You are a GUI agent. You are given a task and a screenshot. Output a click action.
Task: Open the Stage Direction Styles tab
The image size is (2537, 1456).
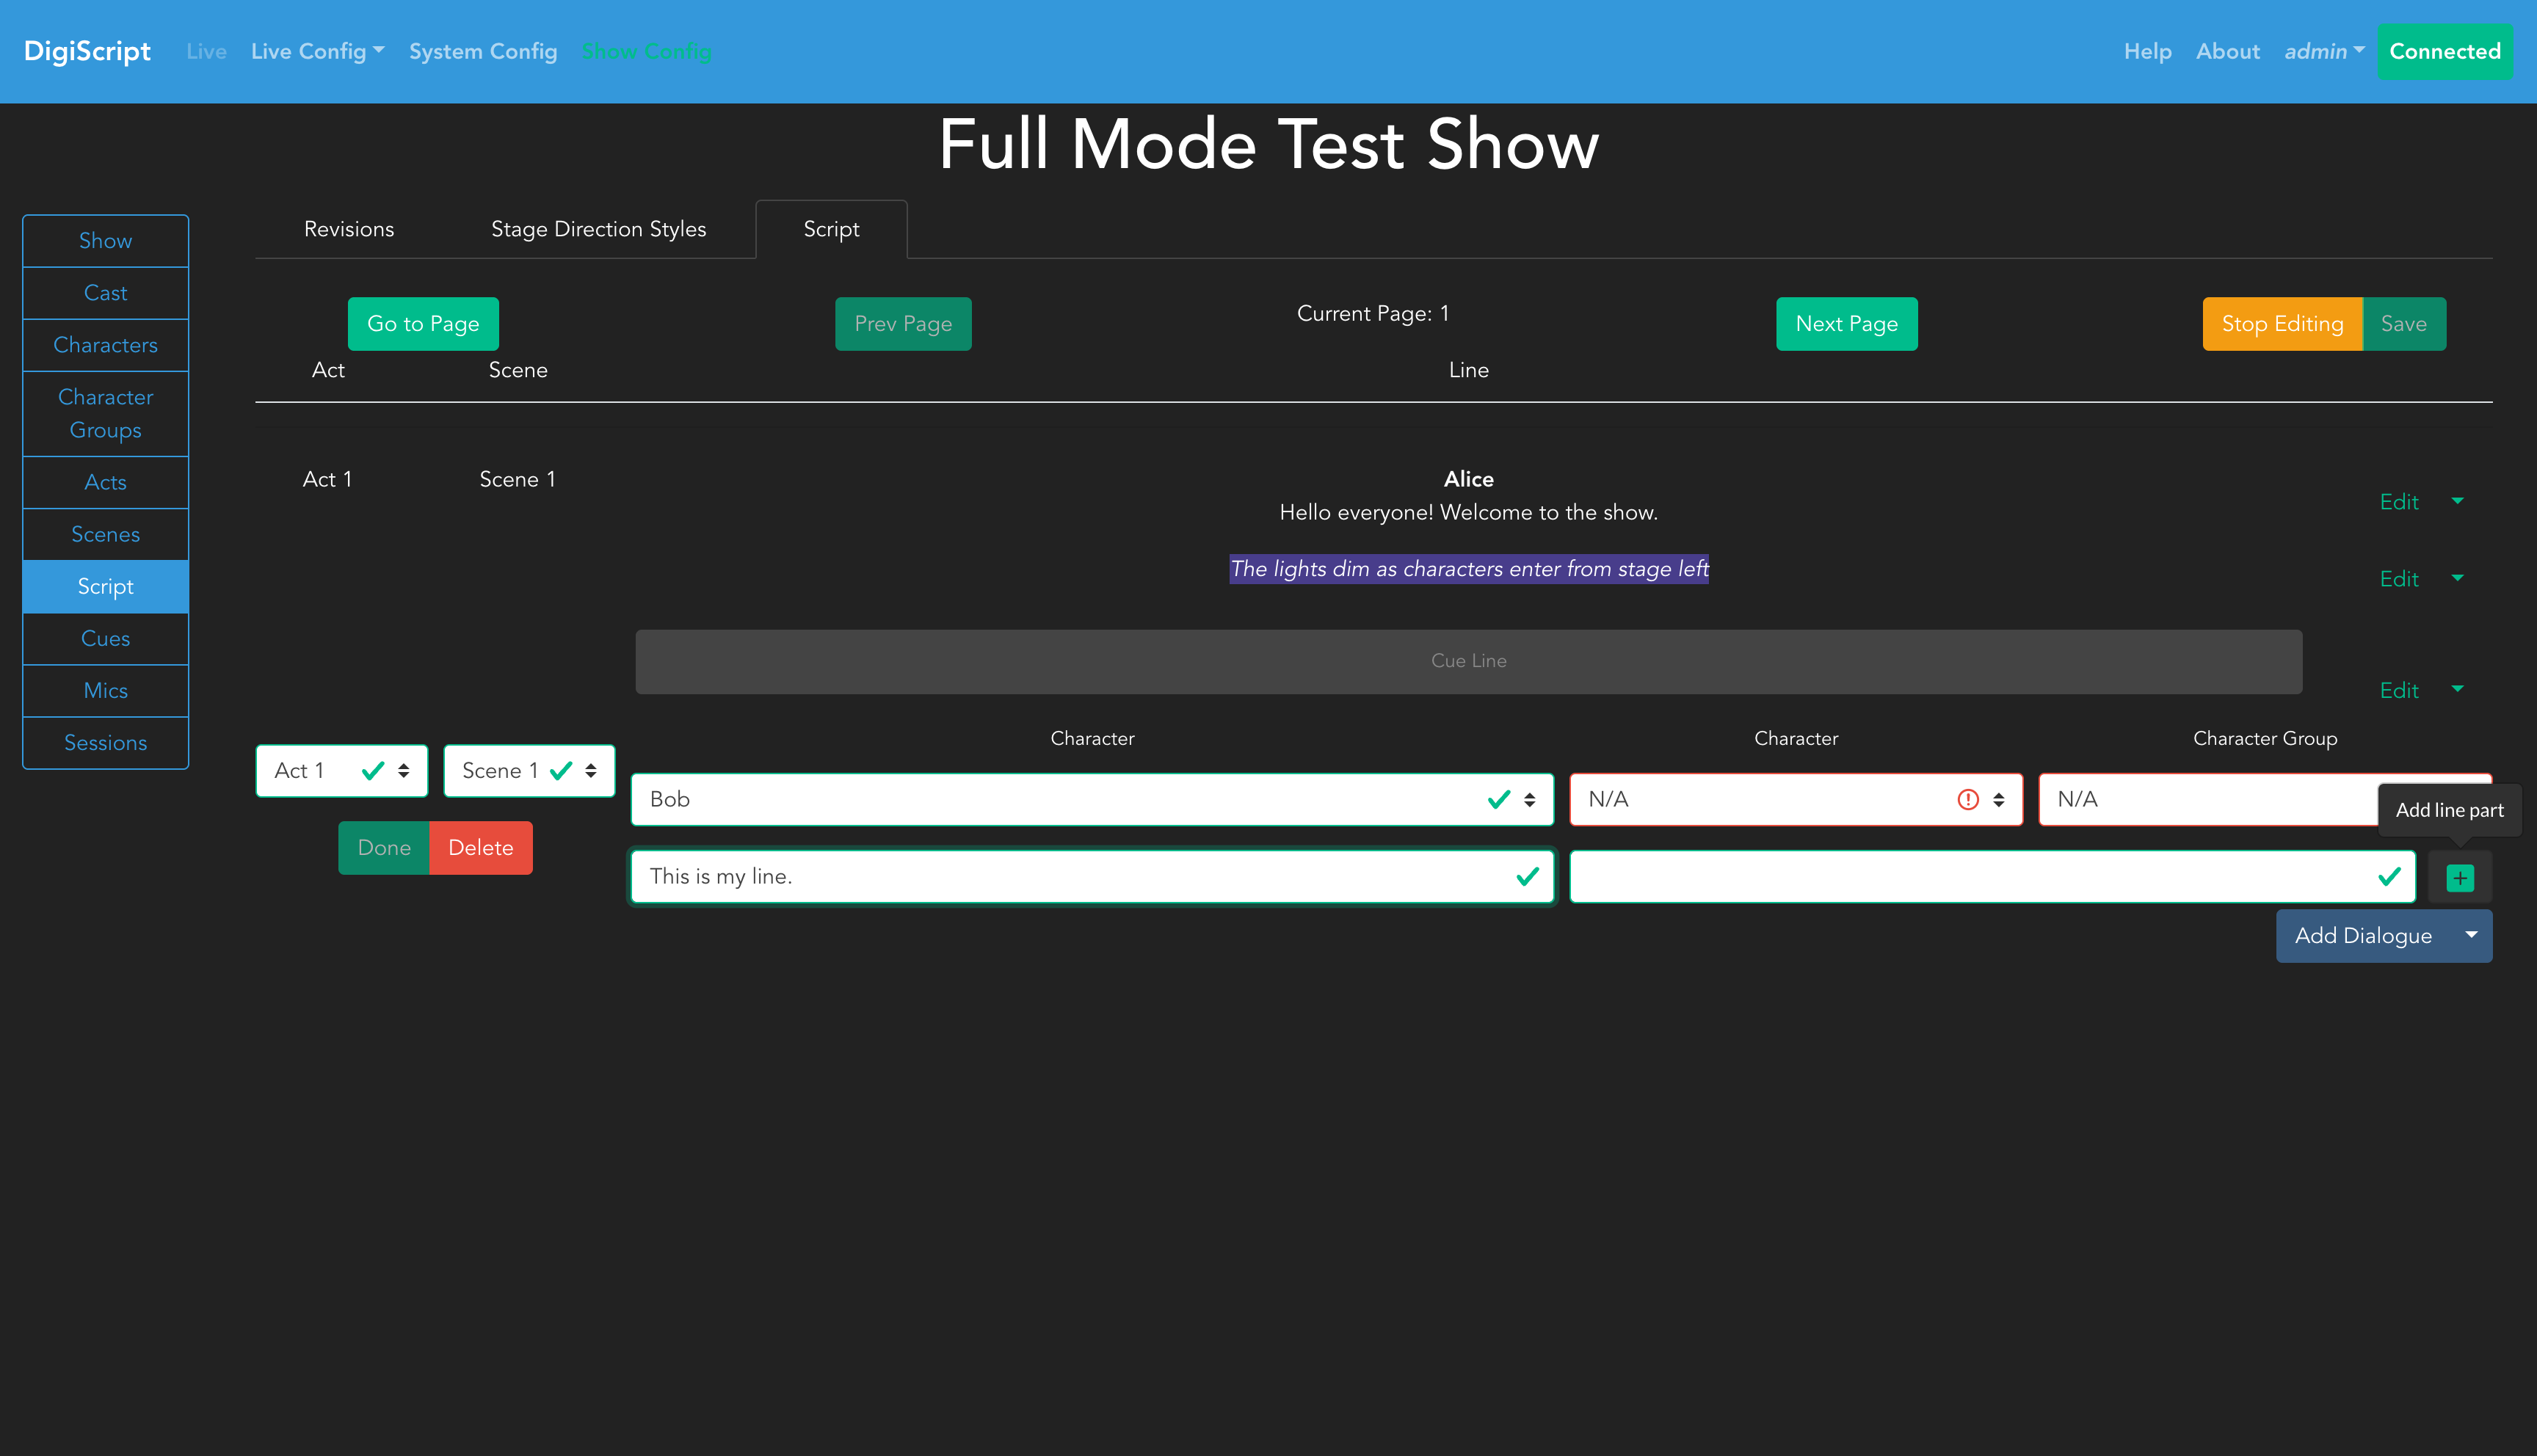click(598, 229)
